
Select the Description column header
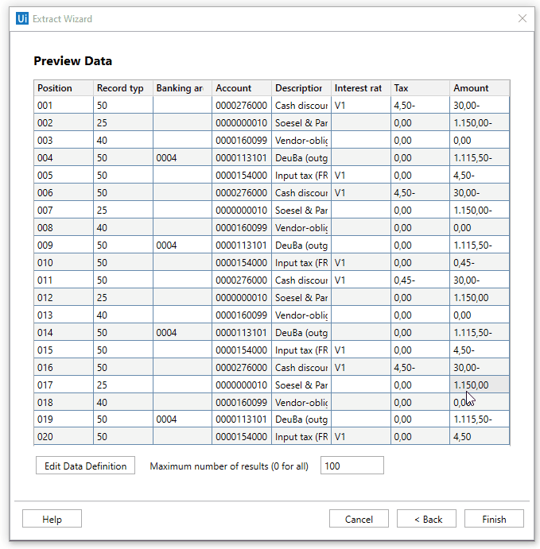click(x=301, y=88)
